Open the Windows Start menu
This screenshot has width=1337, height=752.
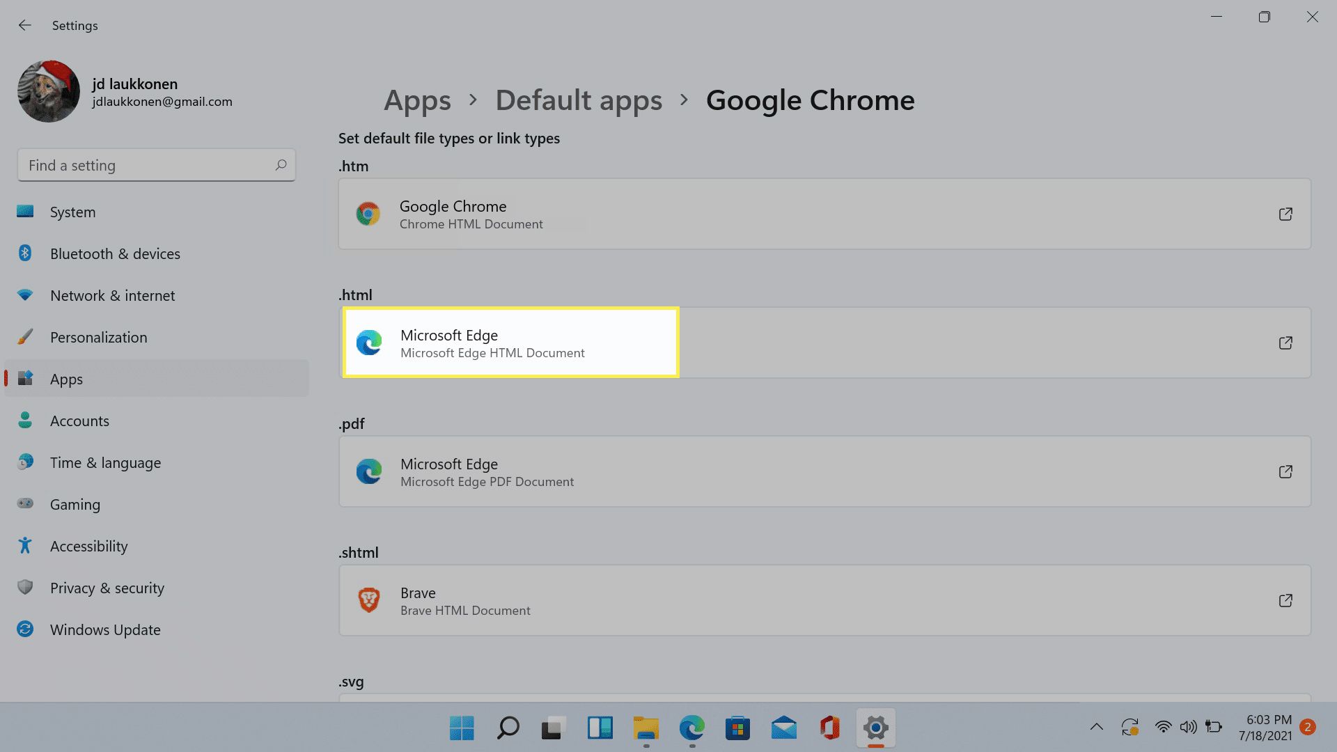[x=462, y=728]
